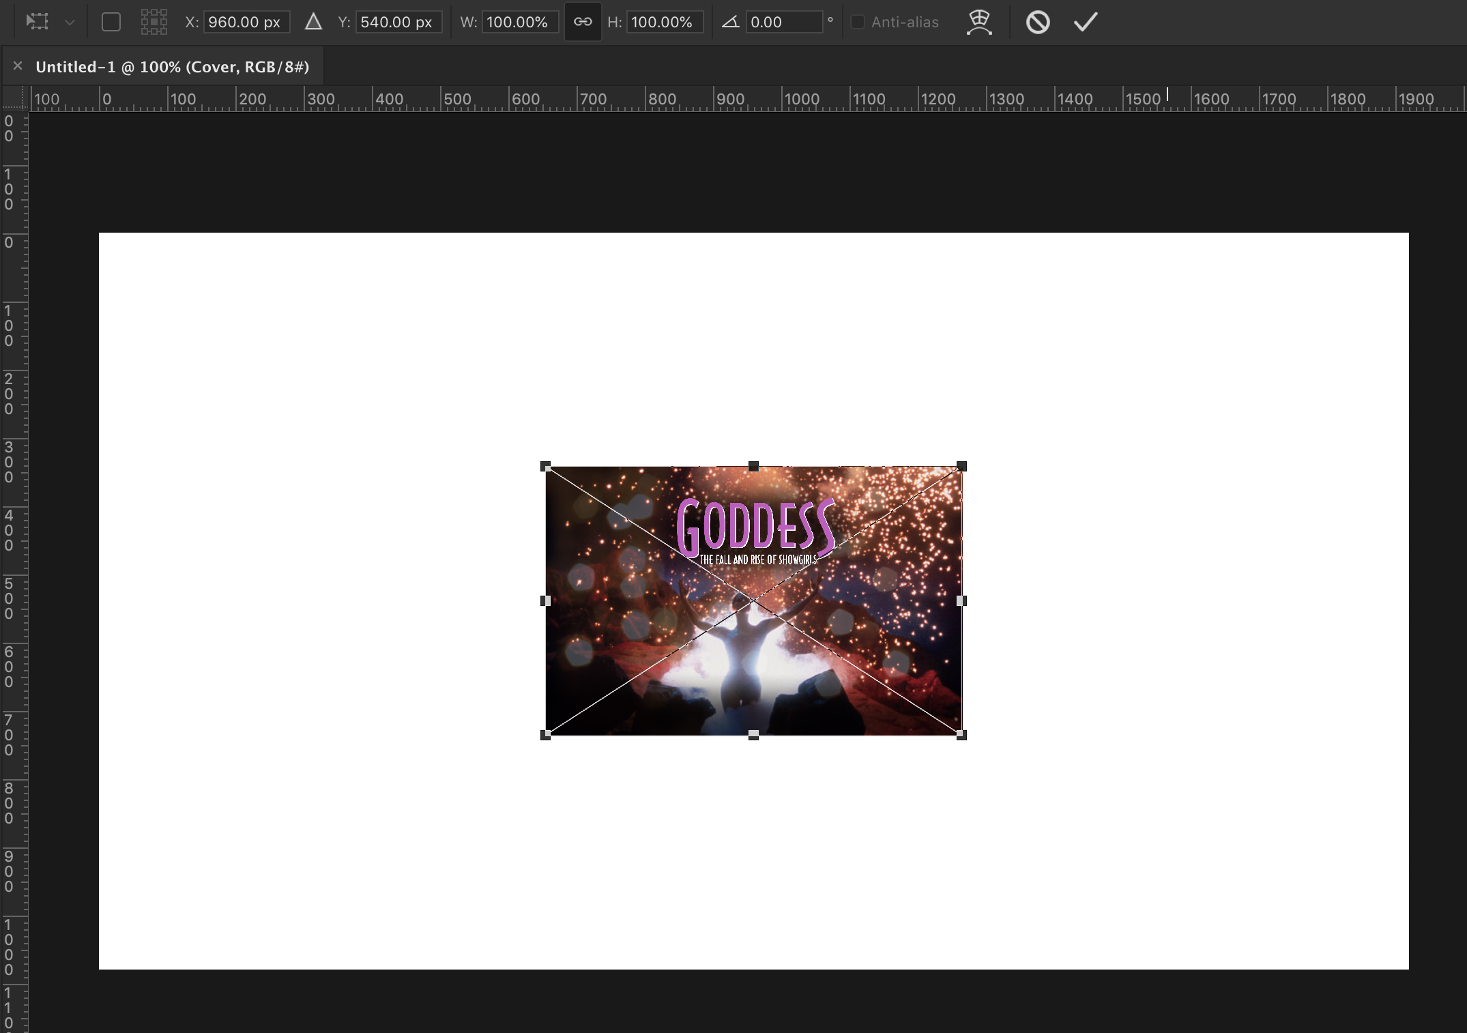Click the top-right transform corner handle

point(961,467)
